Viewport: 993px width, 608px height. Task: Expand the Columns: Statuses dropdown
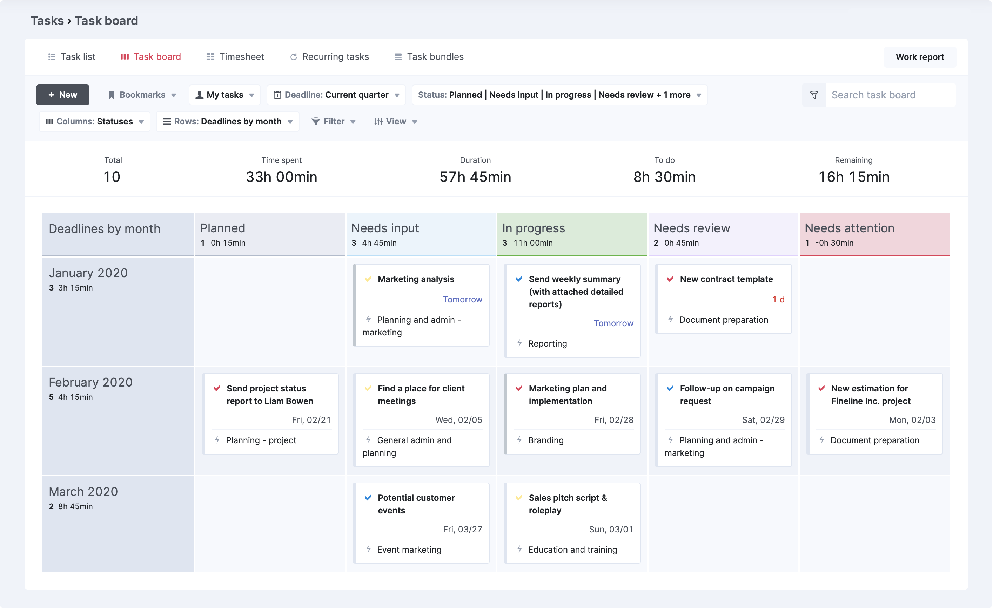point(95,122)
